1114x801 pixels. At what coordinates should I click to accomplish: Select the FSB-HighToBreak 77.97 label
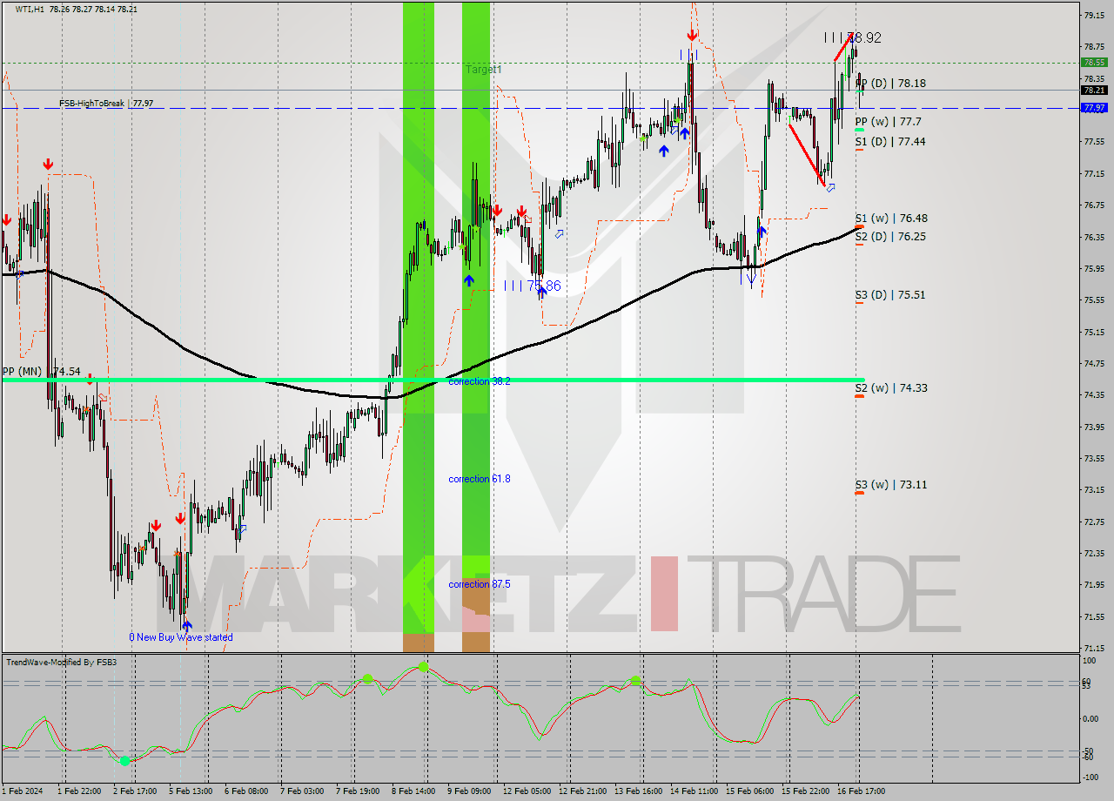click(x=106, y=103)
